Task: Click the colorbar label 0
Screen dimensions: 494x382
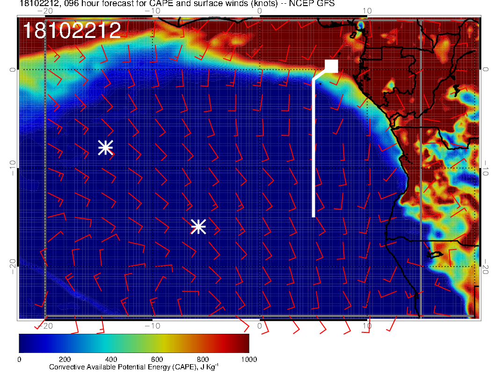Action: coord(19,360)
